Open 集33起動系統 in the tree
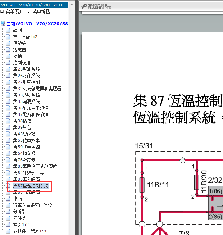 26,95
